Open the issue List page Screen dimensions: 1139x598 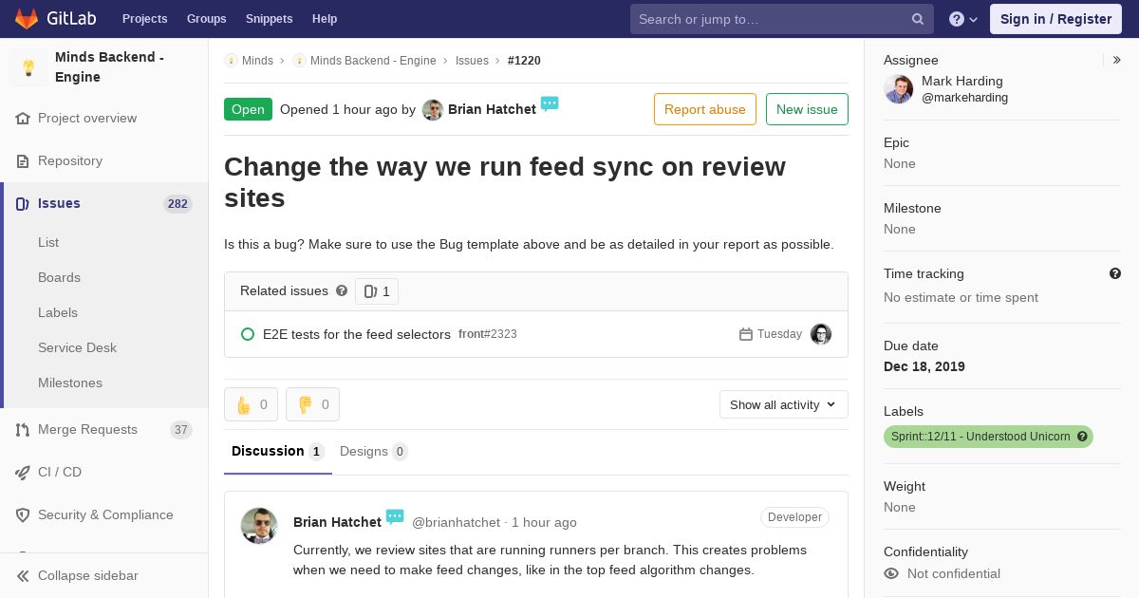(x=48, y=243)
